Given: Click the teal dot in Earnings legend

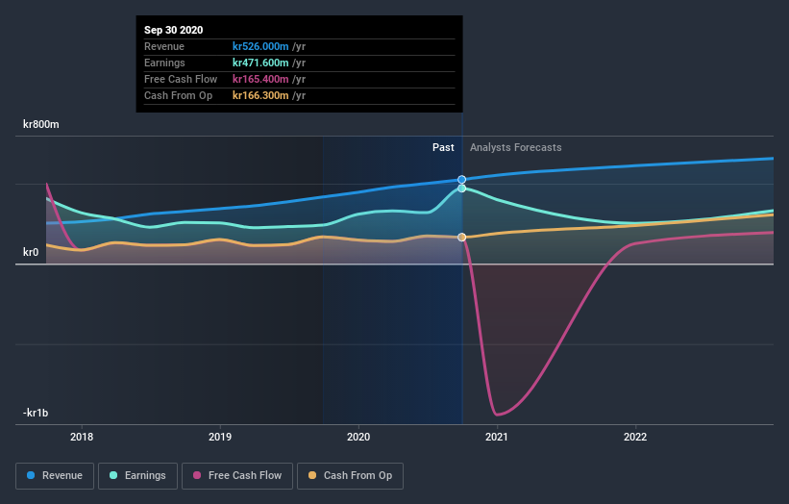Looking at the screenshot, I should pos(113,475).
